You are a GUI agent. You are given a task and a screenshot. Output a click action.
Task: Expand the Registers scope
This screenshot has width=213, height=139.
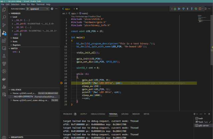click(11, 45)
